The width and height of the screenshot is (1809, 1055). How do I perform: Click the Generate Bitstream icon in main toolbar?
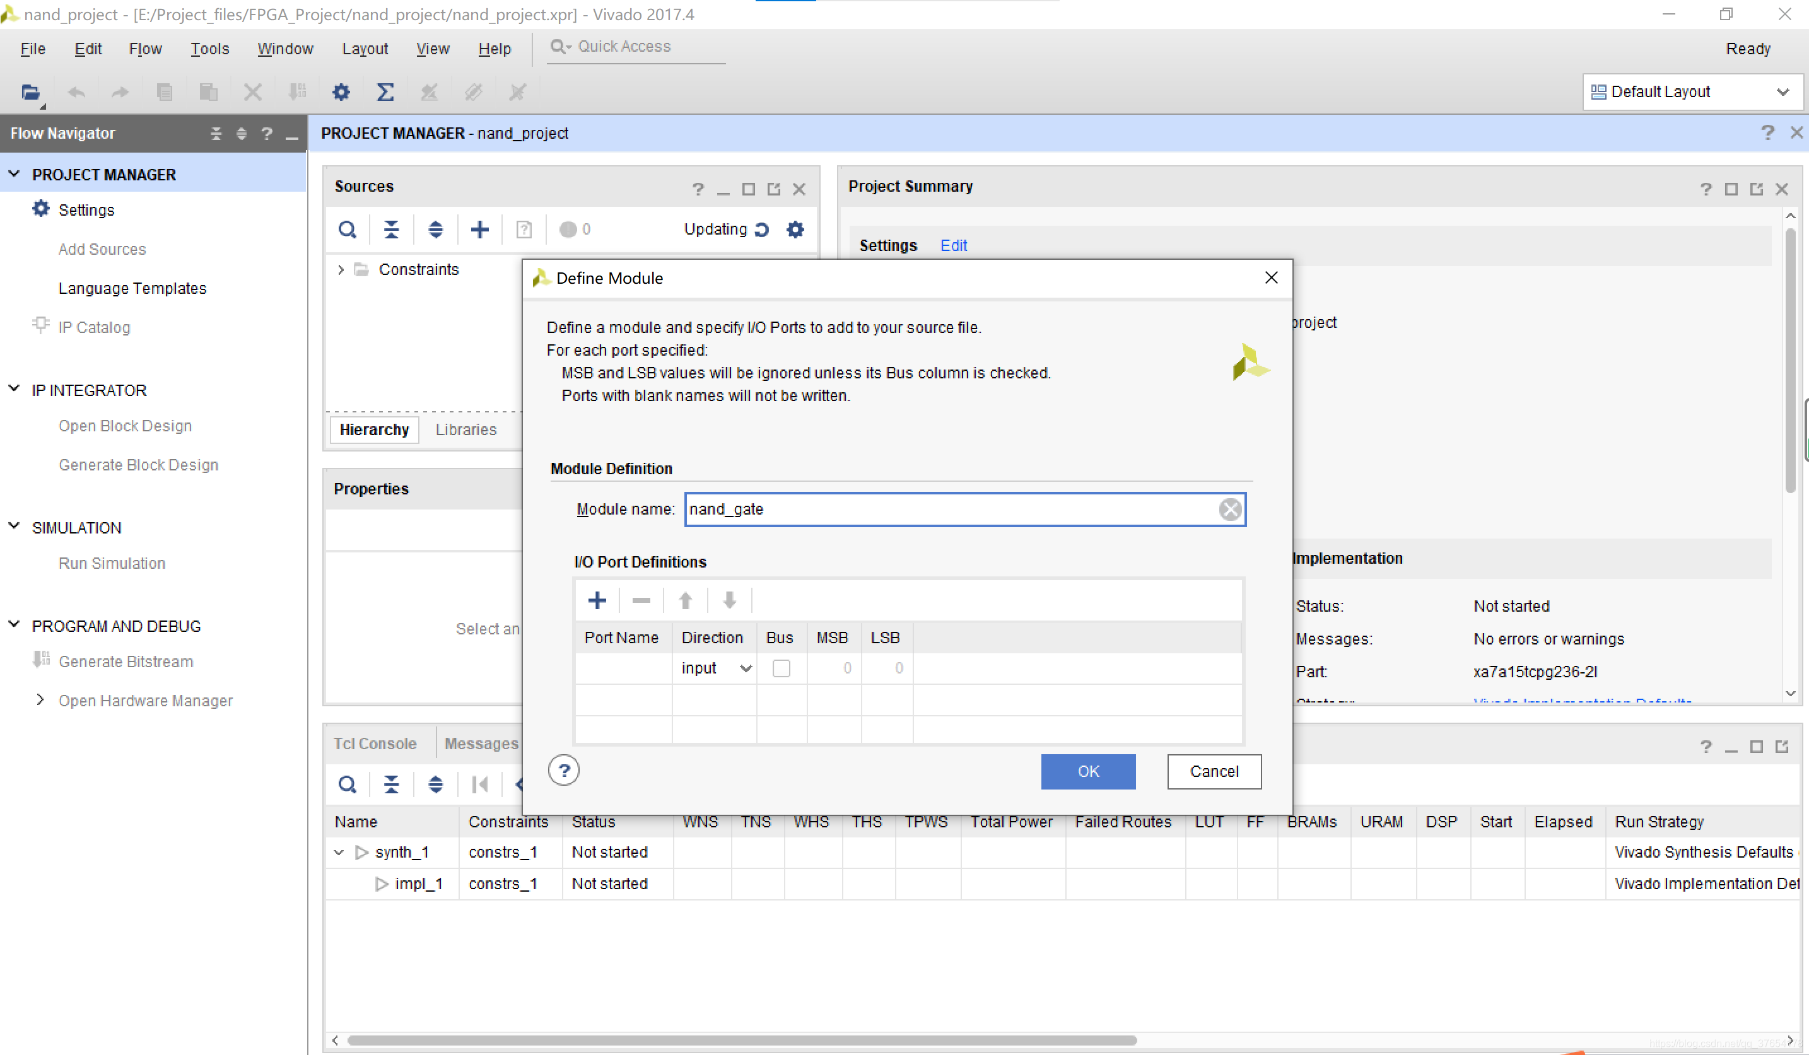click(296, 92)
